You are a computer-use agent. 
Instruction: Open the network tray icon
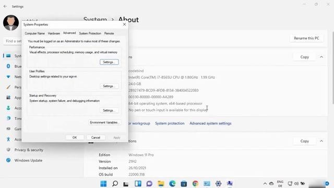290,183
